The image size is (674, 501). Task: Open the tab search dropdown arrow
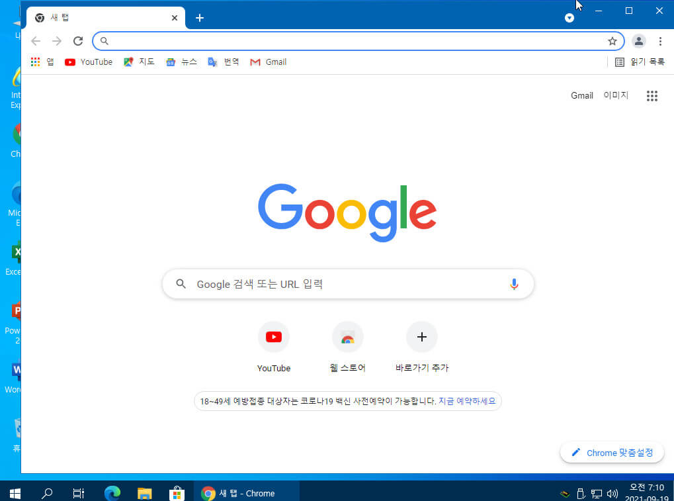[569, 18]
